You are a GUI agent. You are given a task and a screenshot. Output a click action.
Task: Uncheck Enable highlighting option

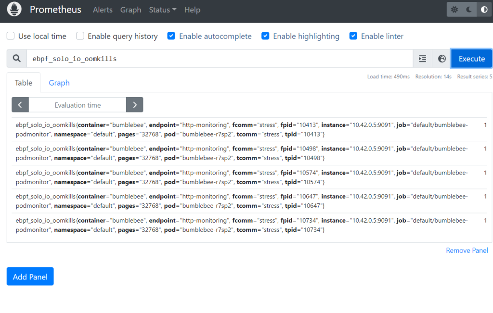(x=265, y=36)
